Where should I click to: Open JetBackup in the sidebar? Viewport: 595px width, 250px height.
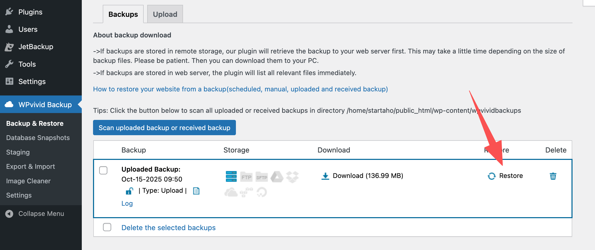click(x=36, y=47)
